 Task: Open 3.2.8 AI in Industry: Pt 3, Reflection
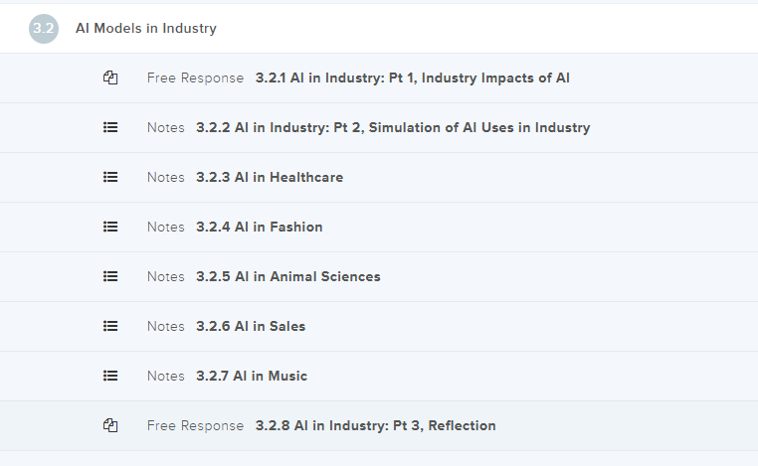(x=375, y=425)
